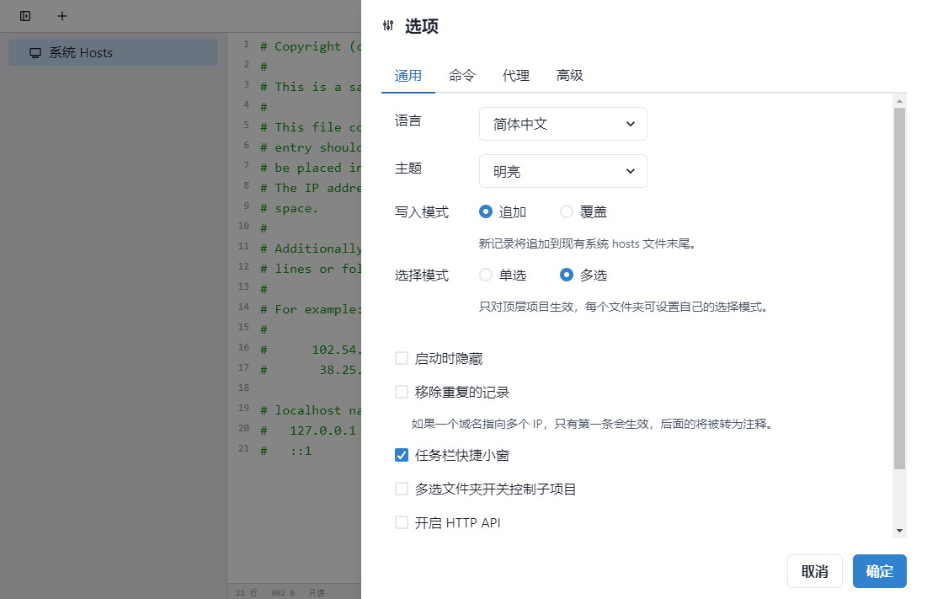Open the 语言 dropdown showing 简体中文
Viewport: 927px width, 599px height.
point(562,124)
